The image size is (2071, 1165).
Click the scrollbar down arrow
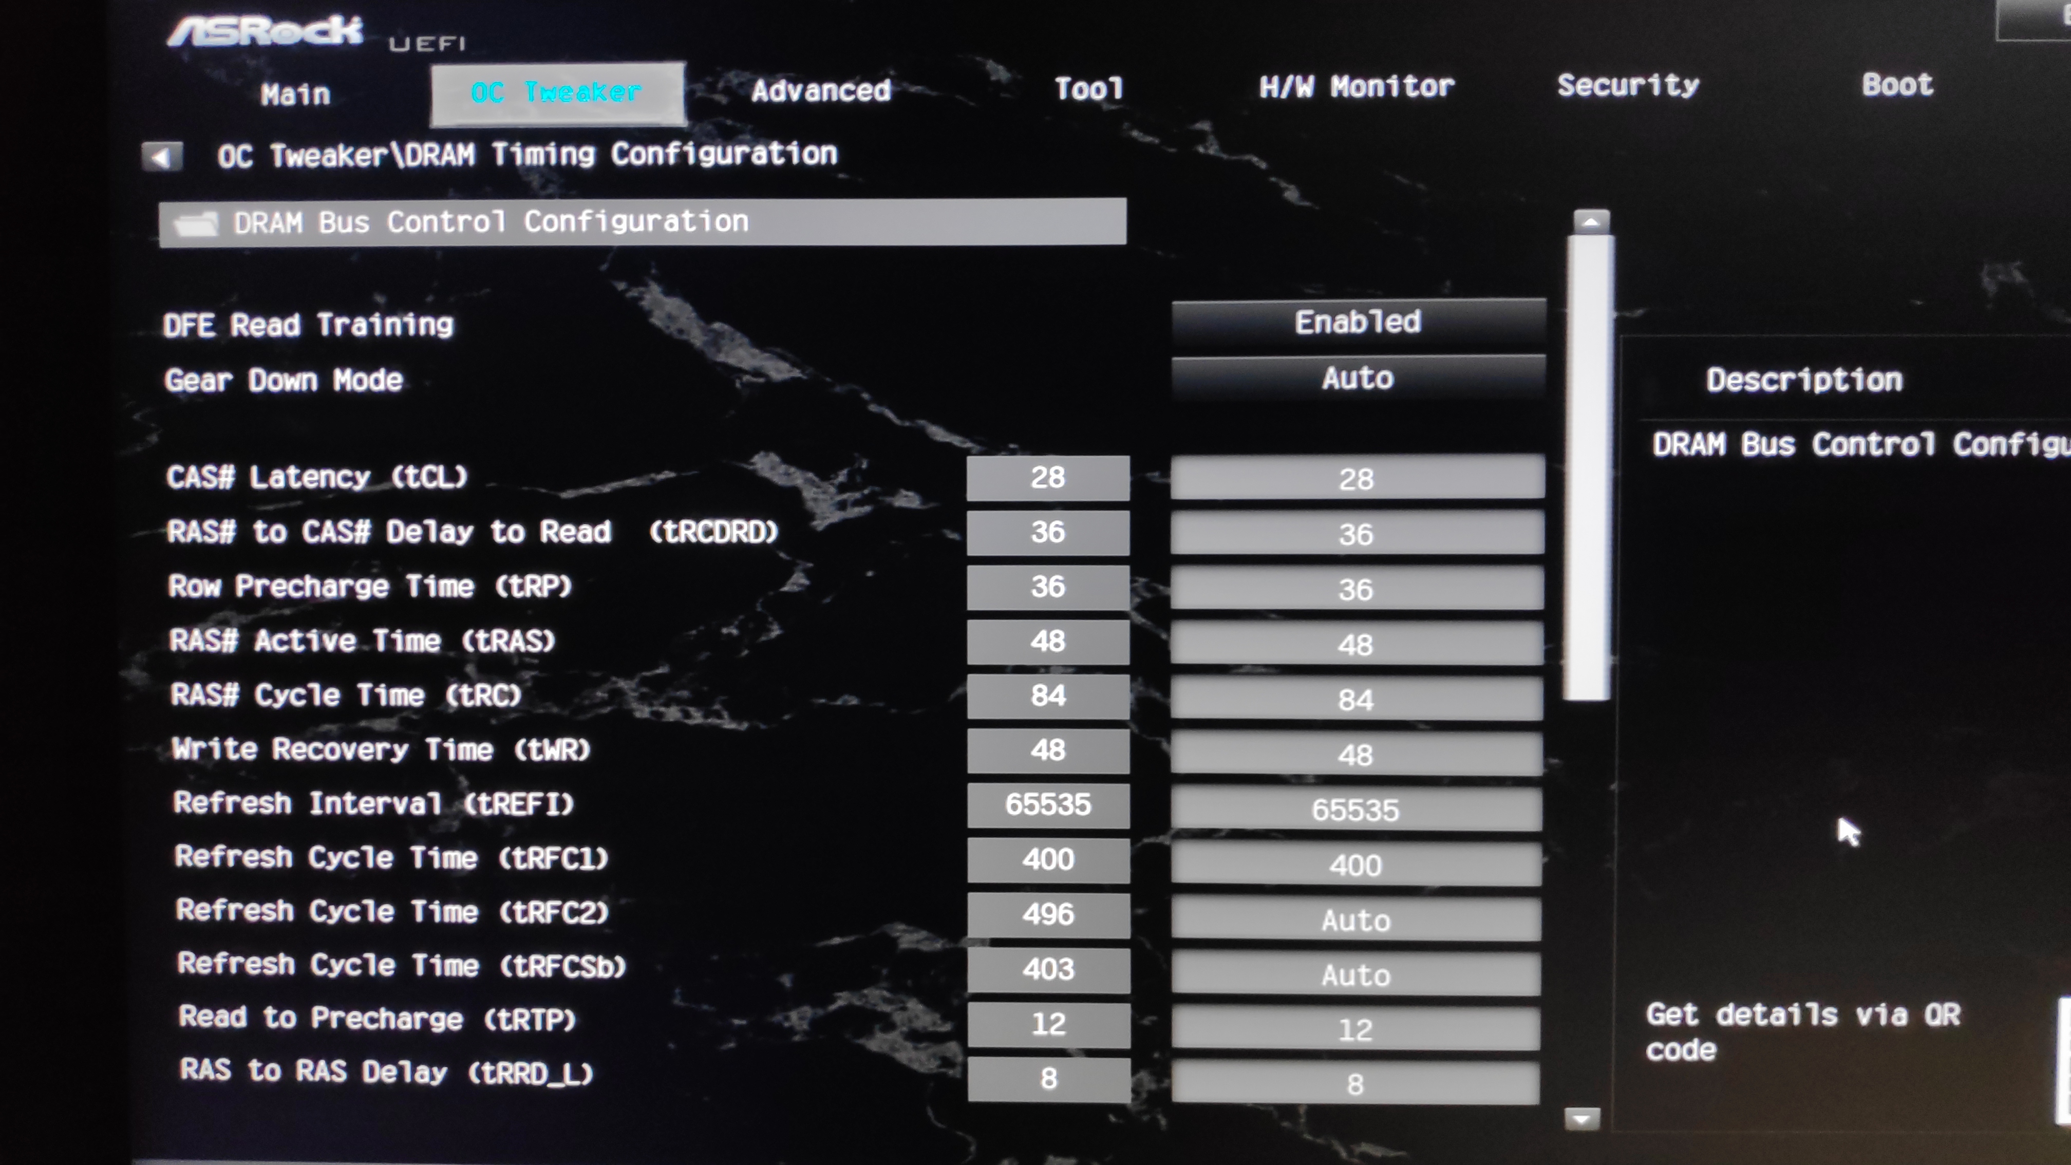1582,1118
